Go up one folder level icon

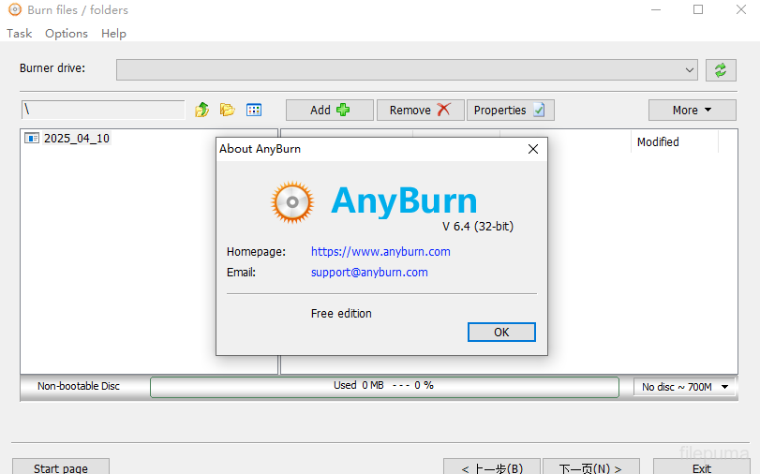tap(202, 110)
